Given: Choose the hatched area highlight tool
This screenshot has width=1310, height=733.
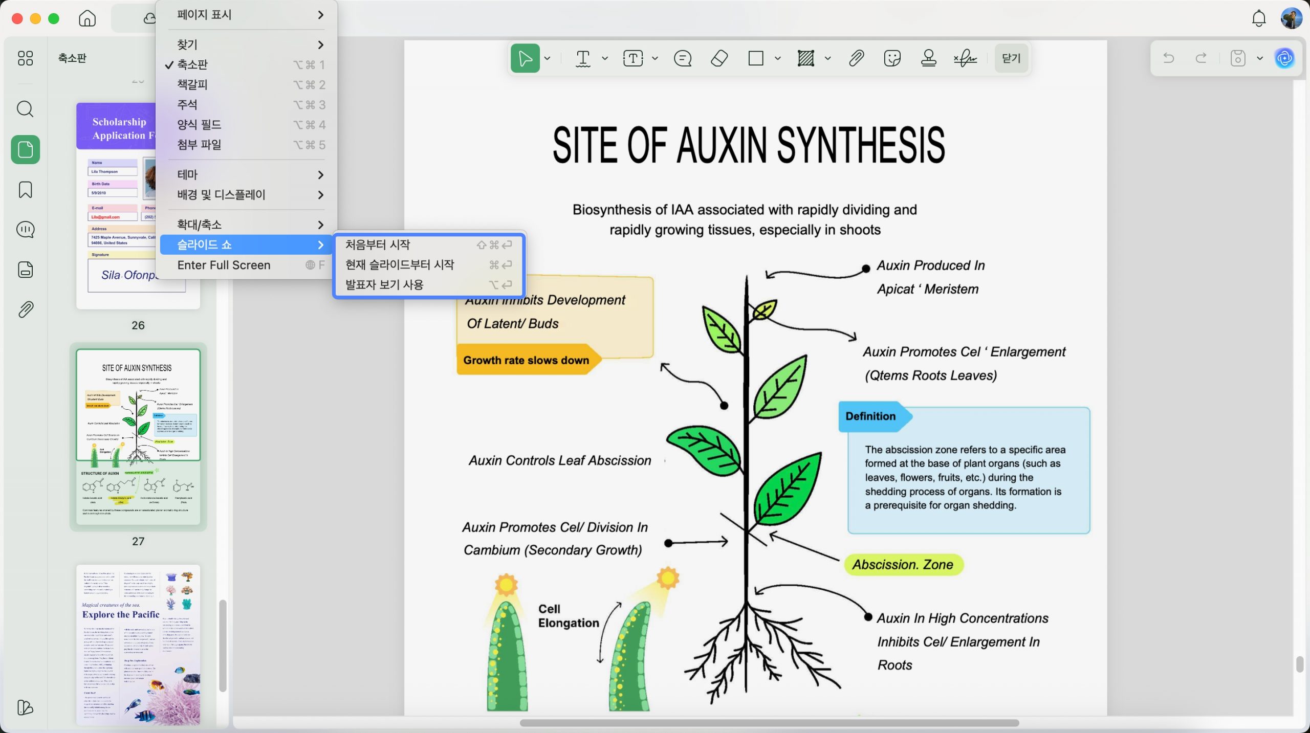Looking at the screenshot, I should pos(806,58).
